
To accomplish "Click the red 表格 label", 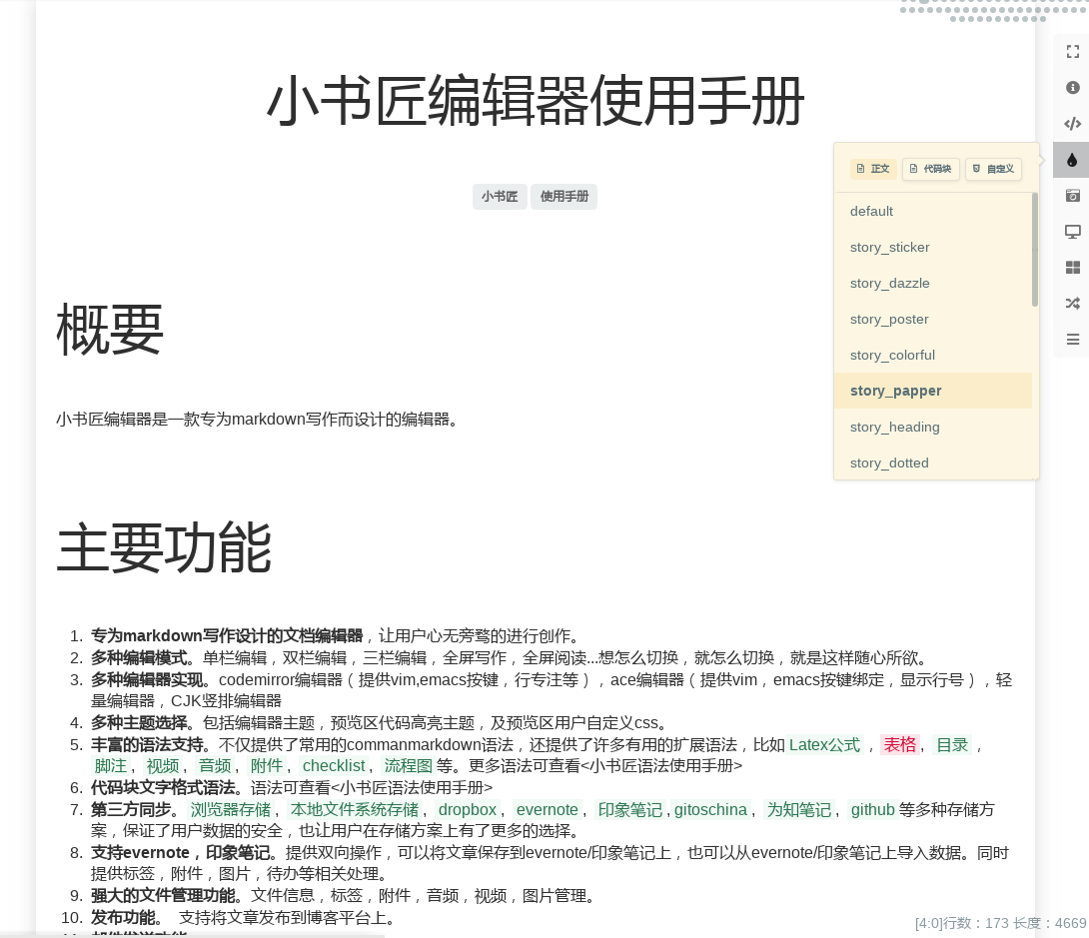I will click(900, 745).
